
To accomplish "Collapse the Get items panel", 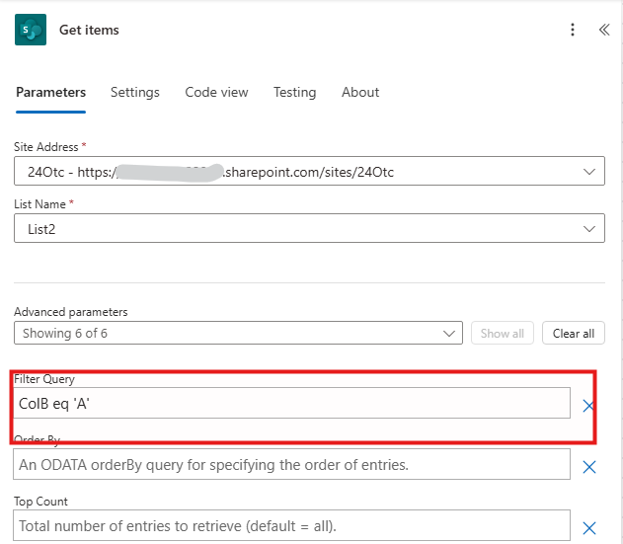I will 604,30.
